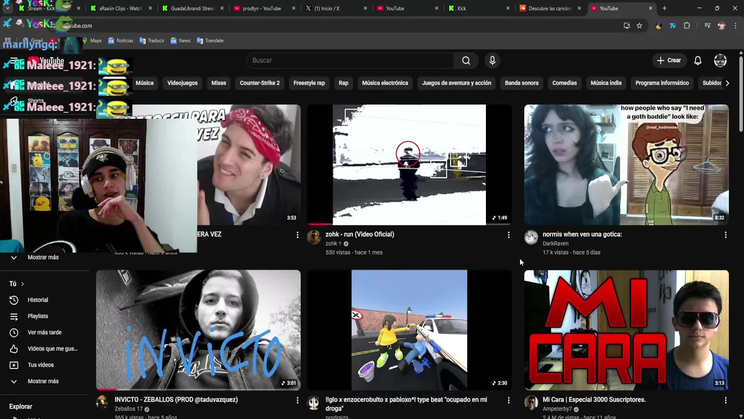744x419 pixels.
Task: Select the Comedias chip
Action: click(x=564, y=83)
